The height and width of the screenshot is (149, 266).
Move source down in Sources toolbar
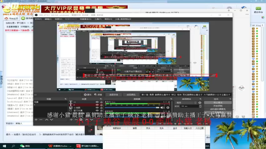click(x=91, y=120)
